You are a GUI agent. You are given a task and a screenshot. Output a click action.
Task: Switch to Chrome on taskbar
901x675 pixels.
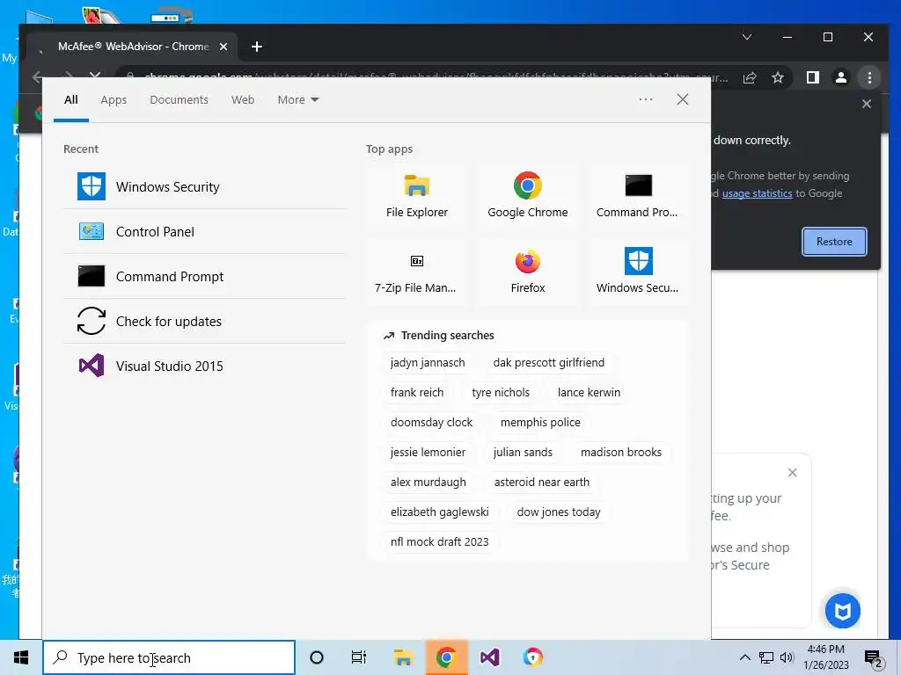point(446,657)
